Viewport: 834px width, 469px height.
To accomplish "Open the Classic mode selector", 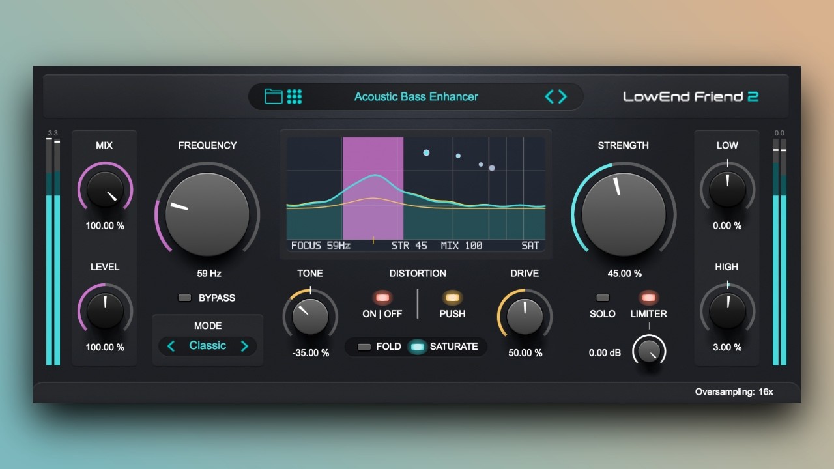I will (208, 346).
